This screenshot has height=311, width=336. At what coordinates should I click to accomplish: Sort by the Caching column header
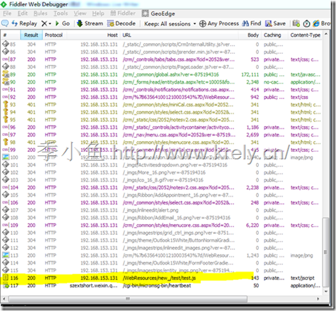[275, 35]
